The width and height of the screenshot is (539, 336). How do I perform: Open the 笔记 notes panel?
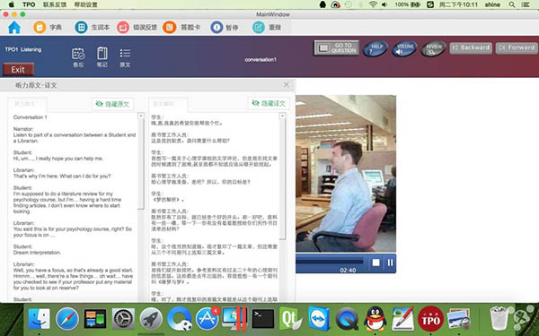(x=102, y=57)
